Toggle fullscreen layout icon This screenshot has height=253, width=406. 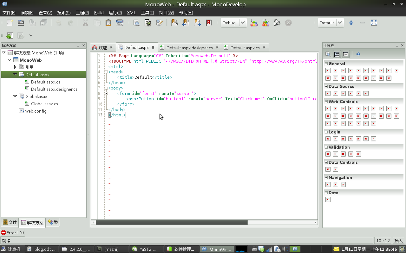coord(374,23)
